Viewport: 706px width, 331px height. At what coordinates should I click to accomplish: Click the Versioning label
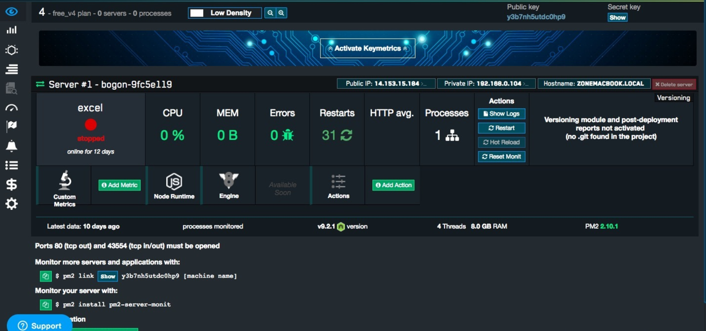[x=674, y=98]
